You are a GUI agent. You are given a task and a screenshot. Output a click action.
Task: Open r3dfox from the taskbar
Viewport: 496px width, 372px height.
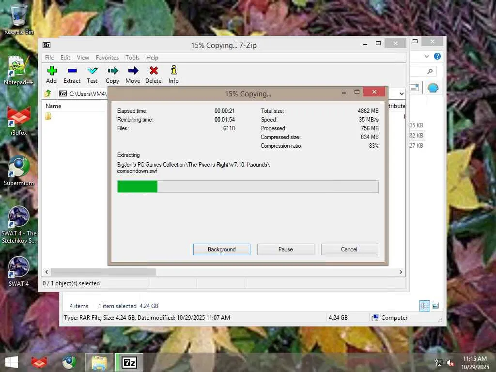(39, 362)
